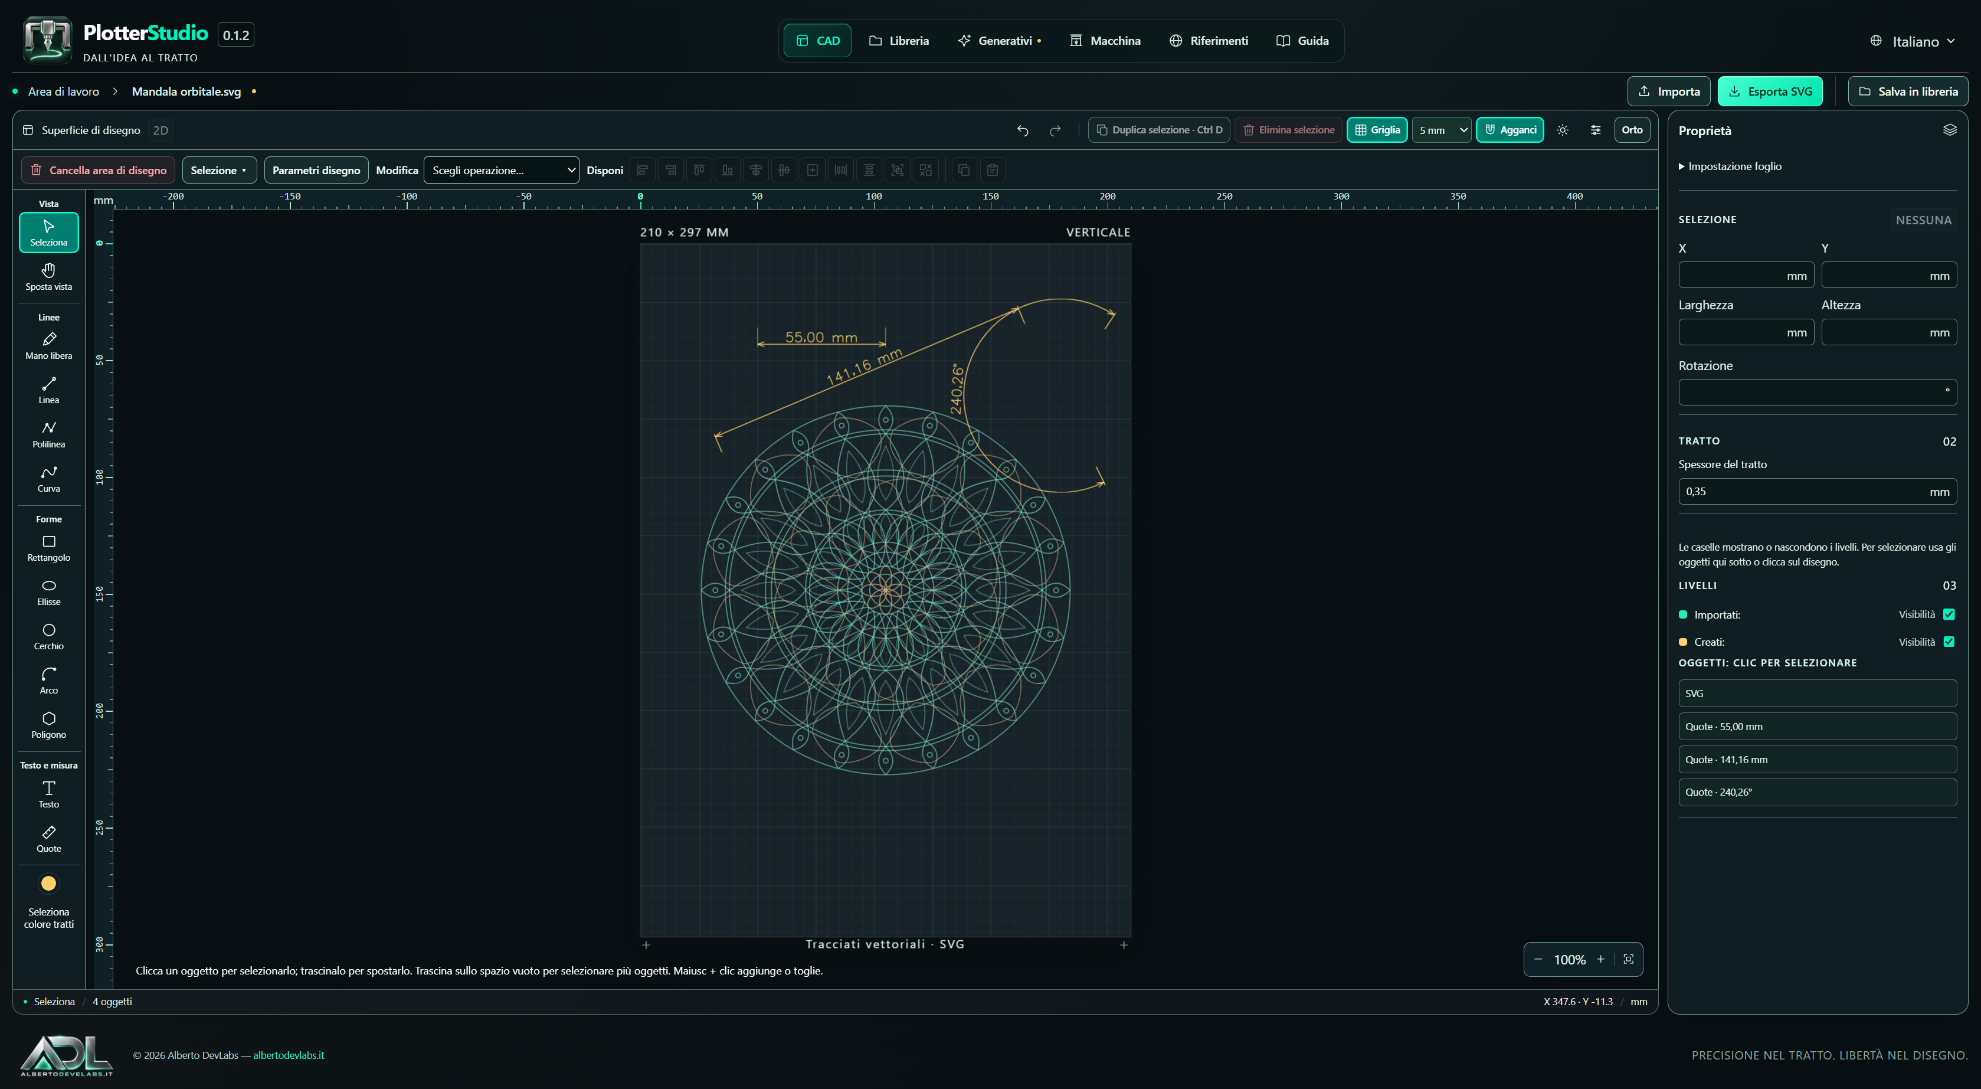This screenshot has width=1981, height=1089.
Task: Open the Macchina tab
Action: tap(1105, 41)
